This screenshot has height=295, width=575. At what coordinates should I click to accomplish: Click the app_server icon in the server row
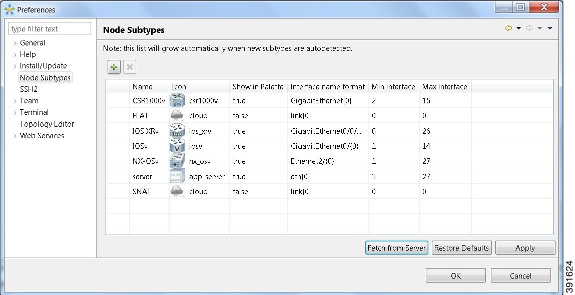coord(176,176)
